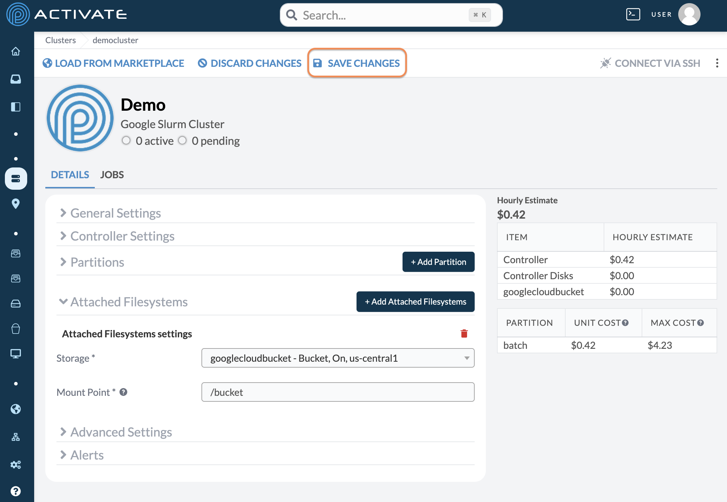Click the Controller $0.42 estimate
Viewport: 727px width, 502px height.
pyautogui.click(x=622, y=260)
